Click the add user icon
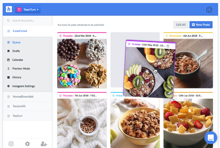Image resolution: width=220 pixels, height=148 pixels. click(44, 144)
